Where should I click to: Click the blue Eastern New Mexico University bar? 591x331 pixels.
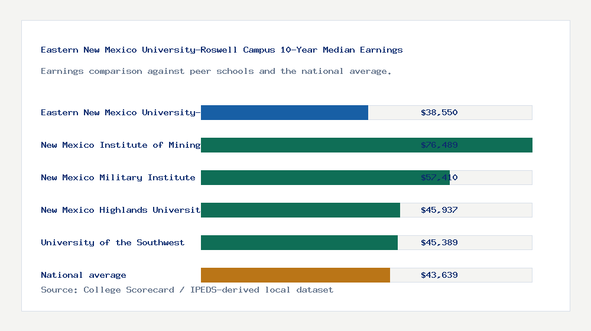(x=285, y=113)
